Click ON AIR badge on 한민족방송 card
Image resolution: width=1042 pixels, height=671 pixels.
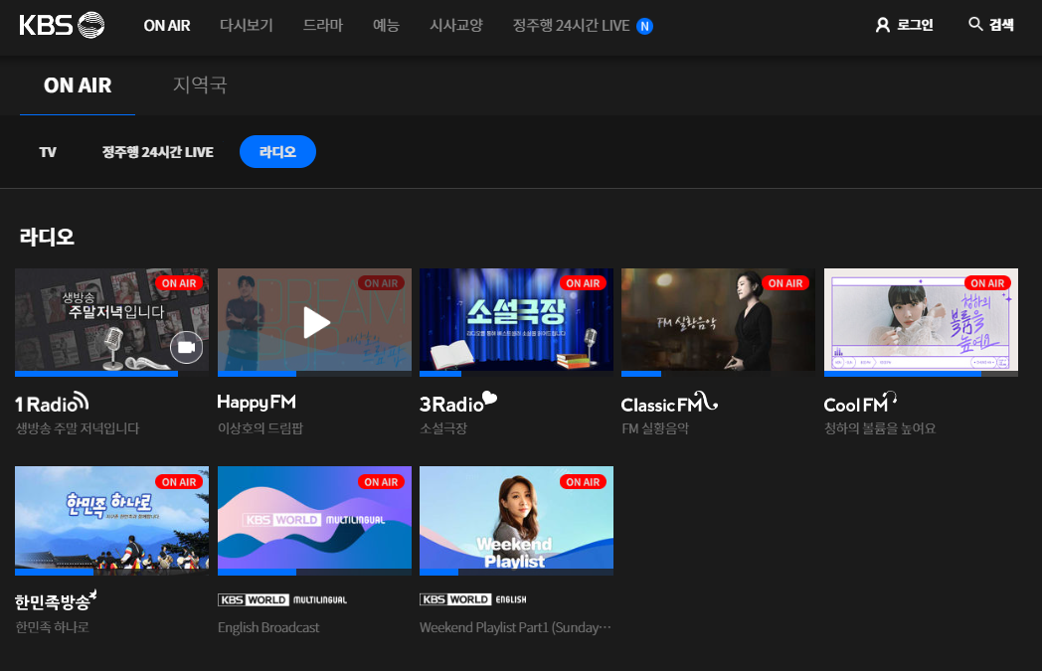click(x=179, y=482)
